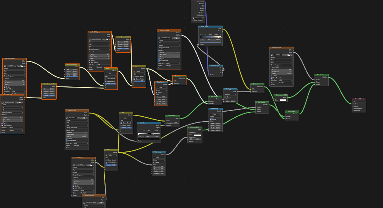The width and height of the screenshot is (383, 208).
Task: Click the Material Output Surface input socket
Action: (352, 104)
